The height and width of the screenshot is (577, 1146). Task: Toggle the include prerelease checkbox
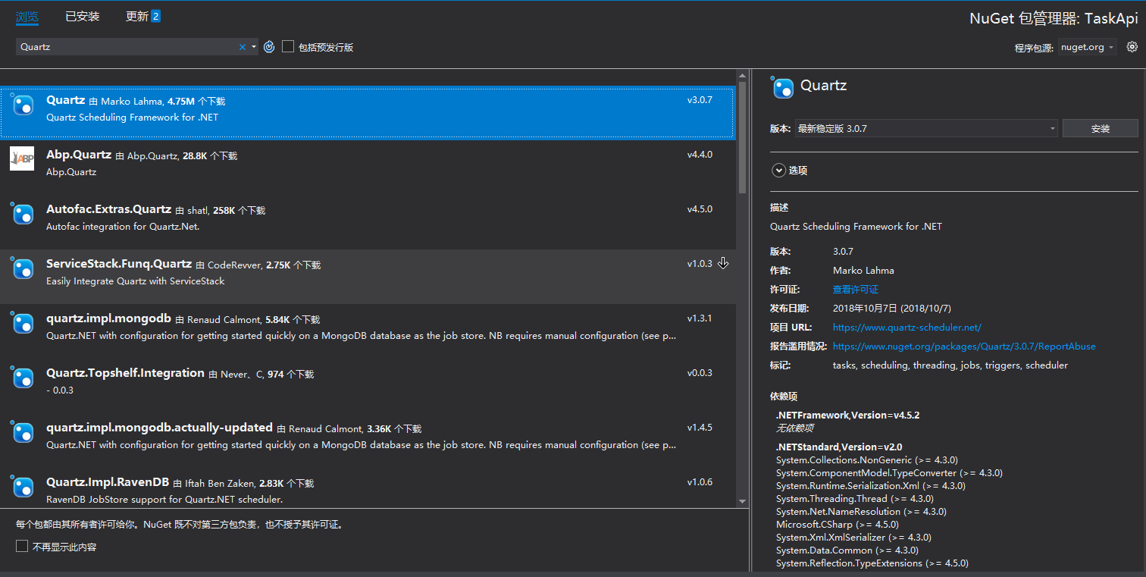coord(288,47)
